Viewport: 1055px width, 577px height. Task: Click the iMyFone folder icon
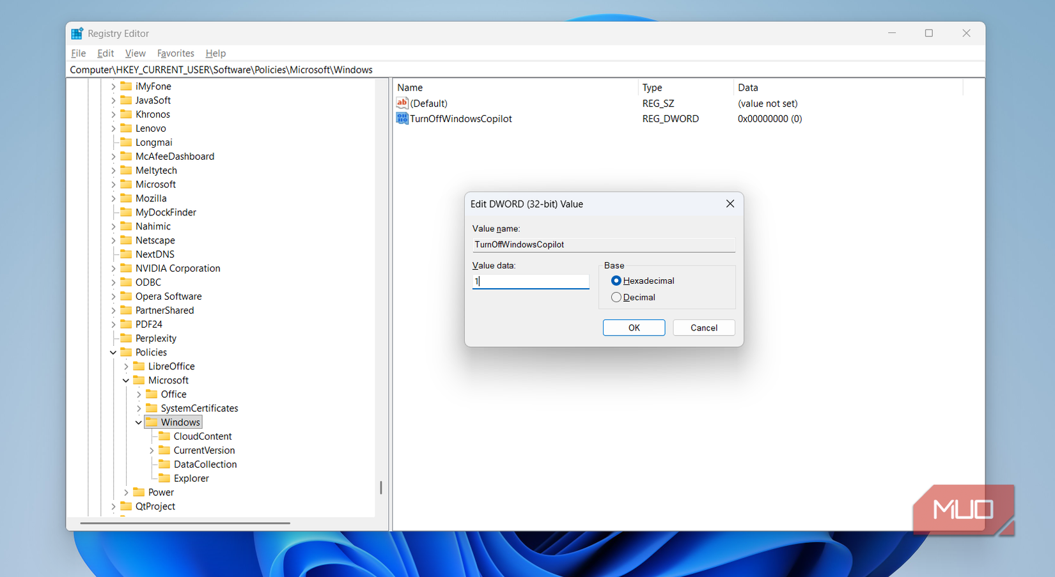126,86
